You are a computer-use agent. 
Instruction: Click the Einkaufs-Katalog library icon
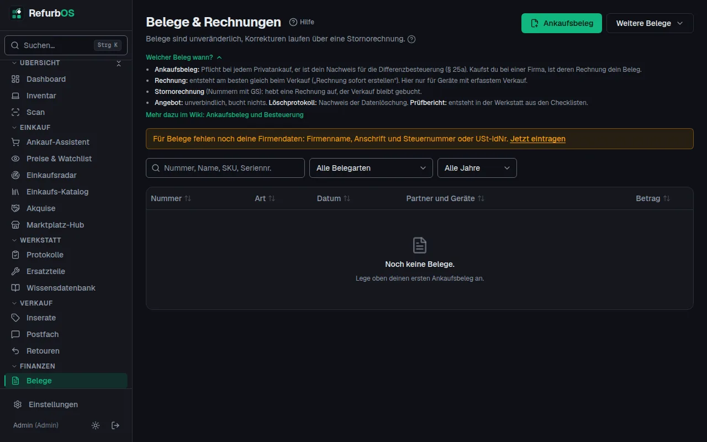[15, 192]
